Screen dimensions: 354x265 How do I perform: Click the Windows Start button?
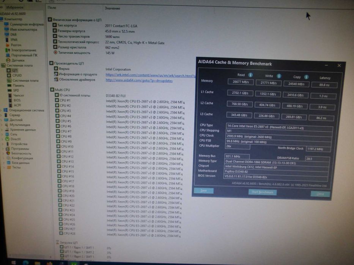click(14, 263)
